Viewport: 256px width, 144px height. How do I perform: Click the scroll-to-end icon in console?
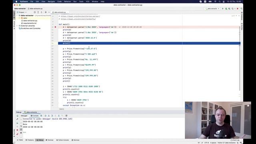(21, 130)
